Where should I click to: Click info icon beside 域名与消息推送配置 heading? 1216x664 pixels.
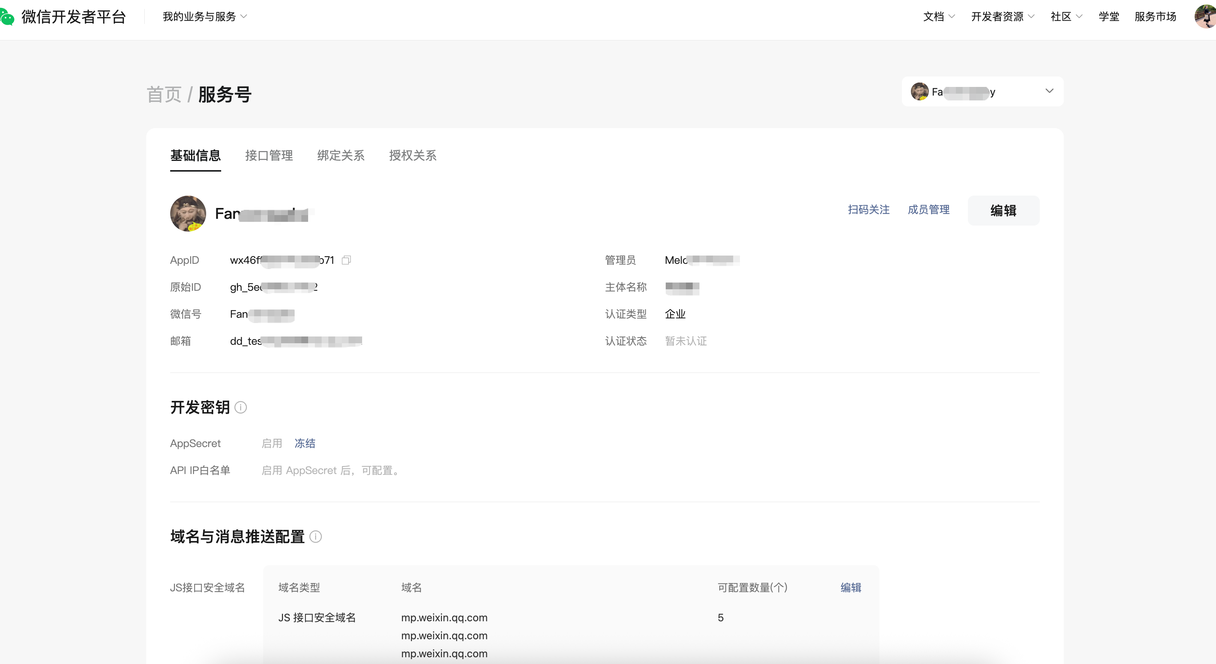[315, 537]
